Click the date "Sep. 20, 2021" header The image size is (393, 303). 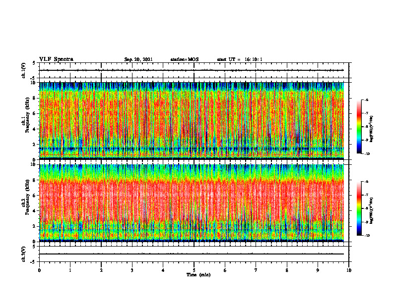coord(138,59)
